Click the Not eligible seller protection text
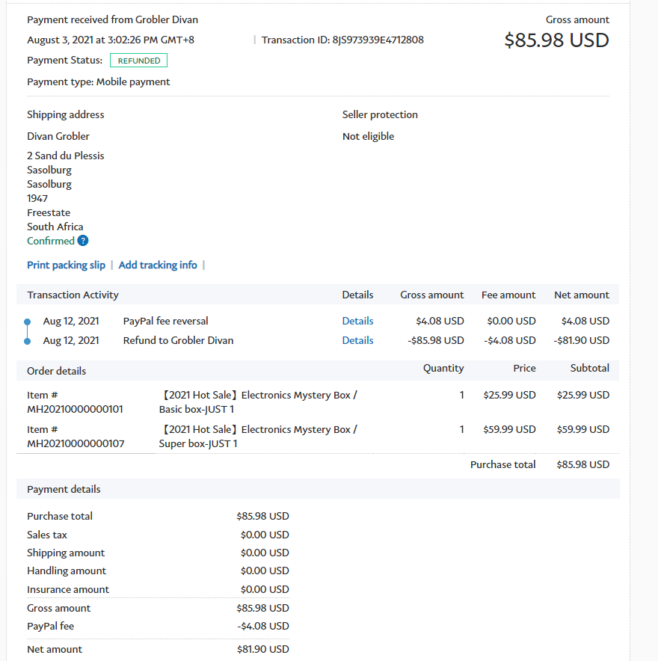This screenshot has height=661, width=658. pyautogui.click(x=368, y=136)
